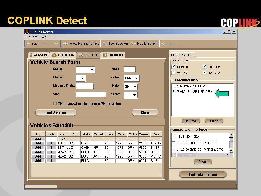The width and height of the screenshot is (261, 196).
Task: Click the Remove button under Associated With
Action: (x=191, y=121)
